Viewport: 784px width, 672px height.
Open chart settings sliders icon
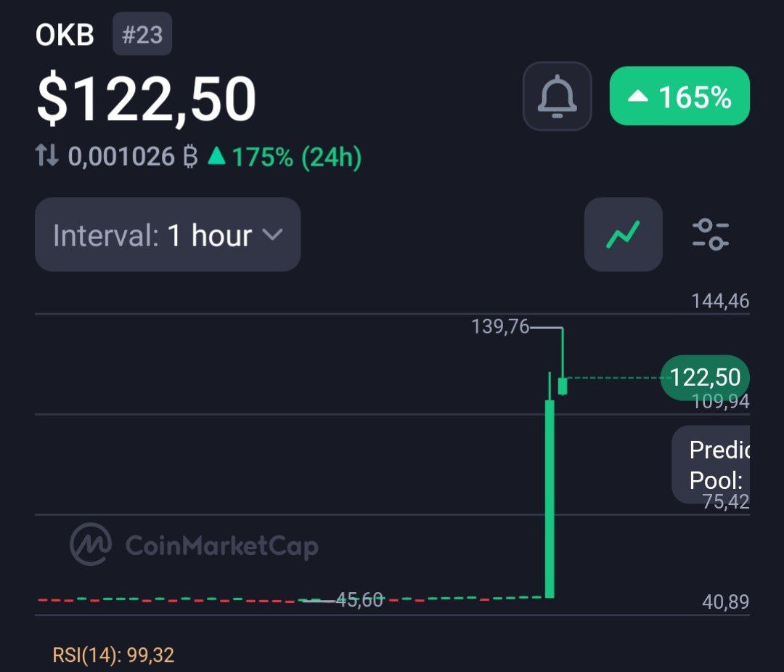tap(711, 234)
